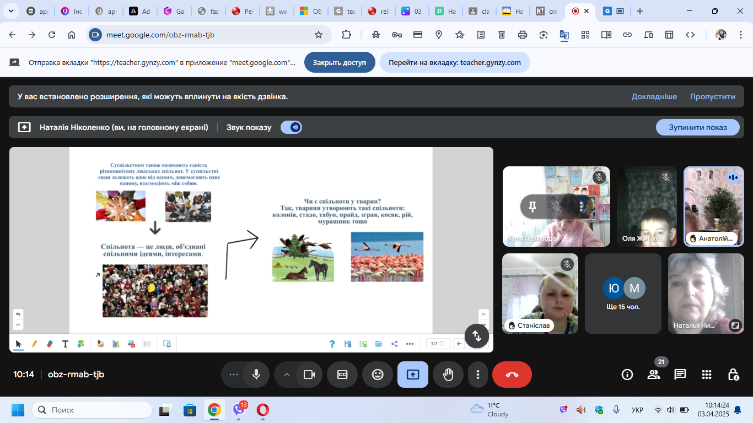The height and width of the screenshot is (423, 753).
Task: Open the shapes tool in whiteboard toolbar
Action: point(81,344)
